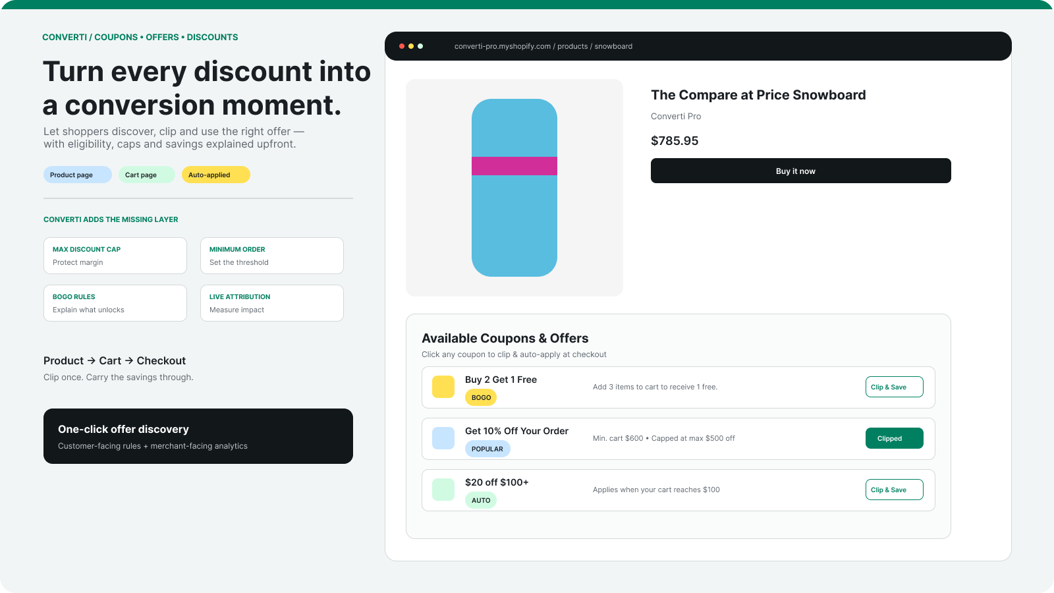The image size is (1054, 593).
Task: Open the BOGO Rules card
Action: [x=115, y=303]
